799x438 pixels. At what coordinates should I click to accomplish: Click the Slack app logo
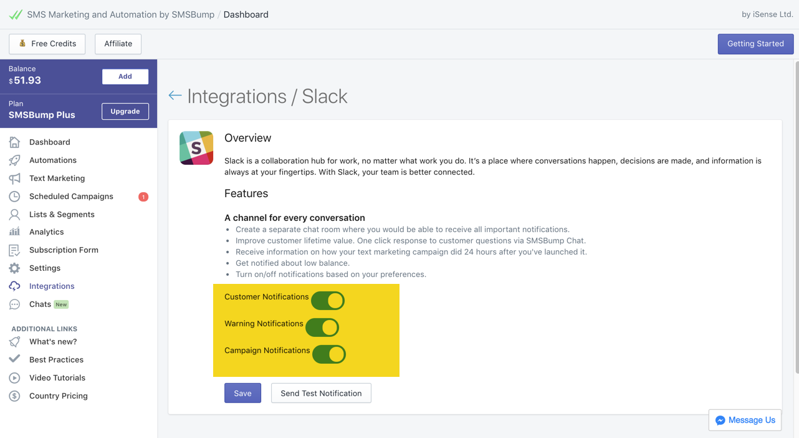pyautogui.click(x=196, y=148)
